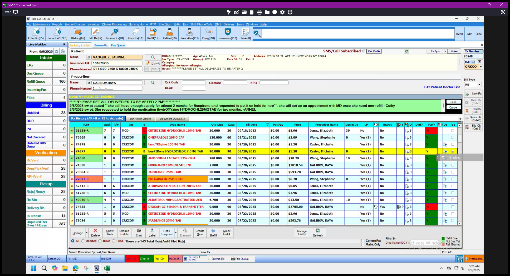The image size is (510, 276).
Task: Open the Claims Processing menu
Action: tap(114, 24)
